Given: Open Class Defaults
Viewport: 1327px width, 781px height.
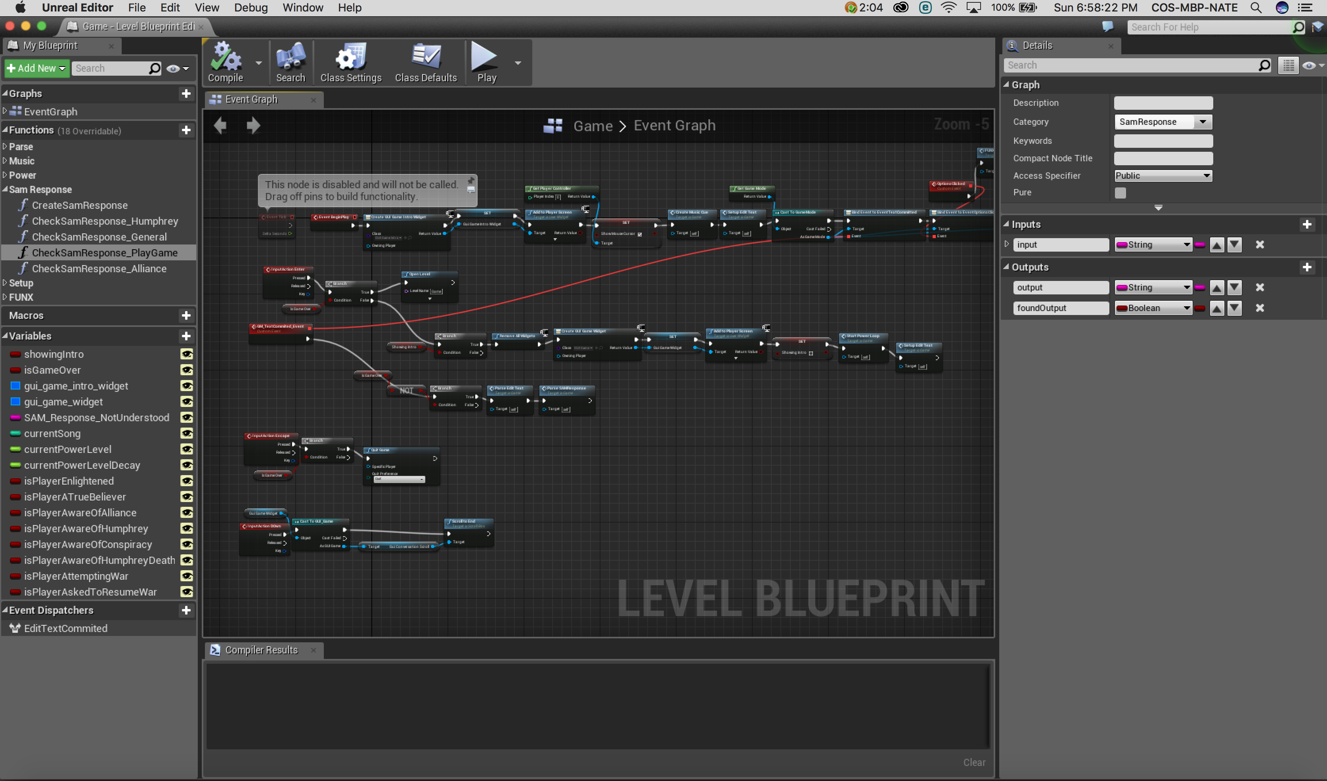Looking at the screenshot, I should pyautogui.click(x=425, y=62).
